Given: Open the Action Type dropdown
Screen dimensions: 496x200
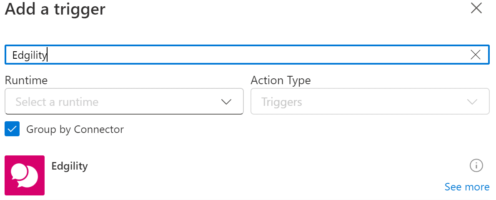Looking at the screenshot, I should coord(370,101).
